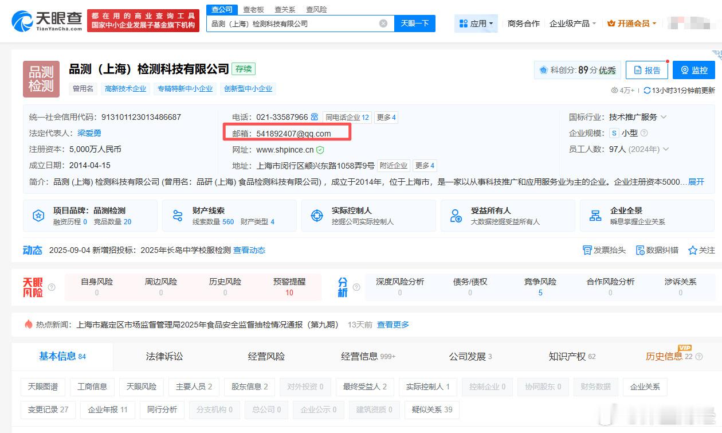The width and height of the screenshot is (722, 433).
Task: Click the 曾用名 tag
Action: [x=83, y=89]
